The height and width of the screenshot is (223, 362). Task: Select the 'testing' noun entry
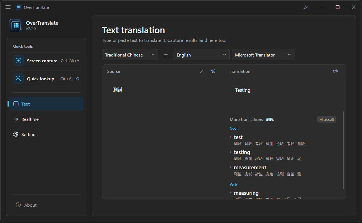[242, 152]
